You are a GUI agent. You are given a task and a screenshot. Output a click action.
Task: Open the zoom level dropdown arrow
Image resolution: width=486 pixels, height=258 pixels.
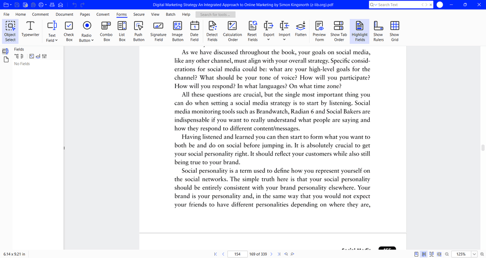coord(474,254)
